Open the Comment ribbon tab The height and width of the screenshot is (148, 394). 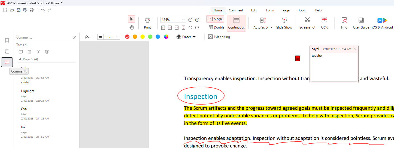click(236, 10)
